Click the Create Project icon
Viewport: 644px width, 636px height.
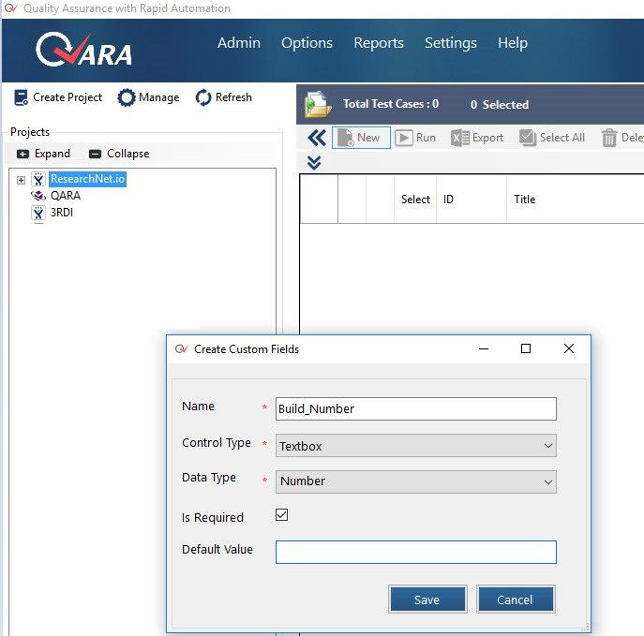[22, 97]
